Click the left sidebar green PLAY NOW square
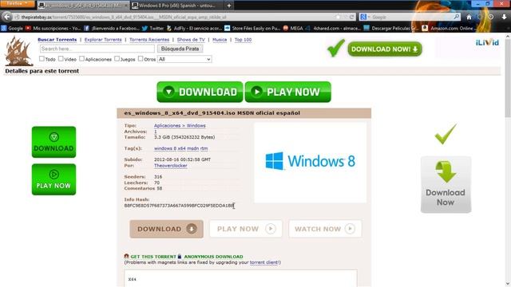The image size is (511, 287). (x=53, y=179)
